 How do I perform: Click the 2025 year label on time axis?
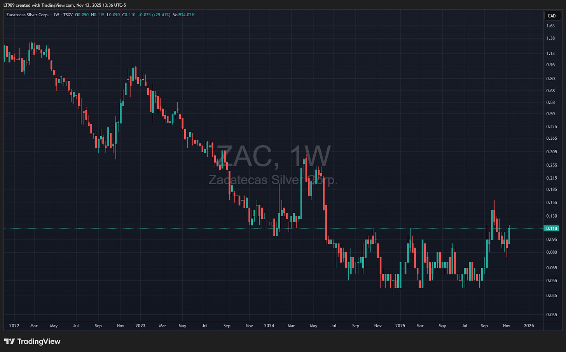400,326
